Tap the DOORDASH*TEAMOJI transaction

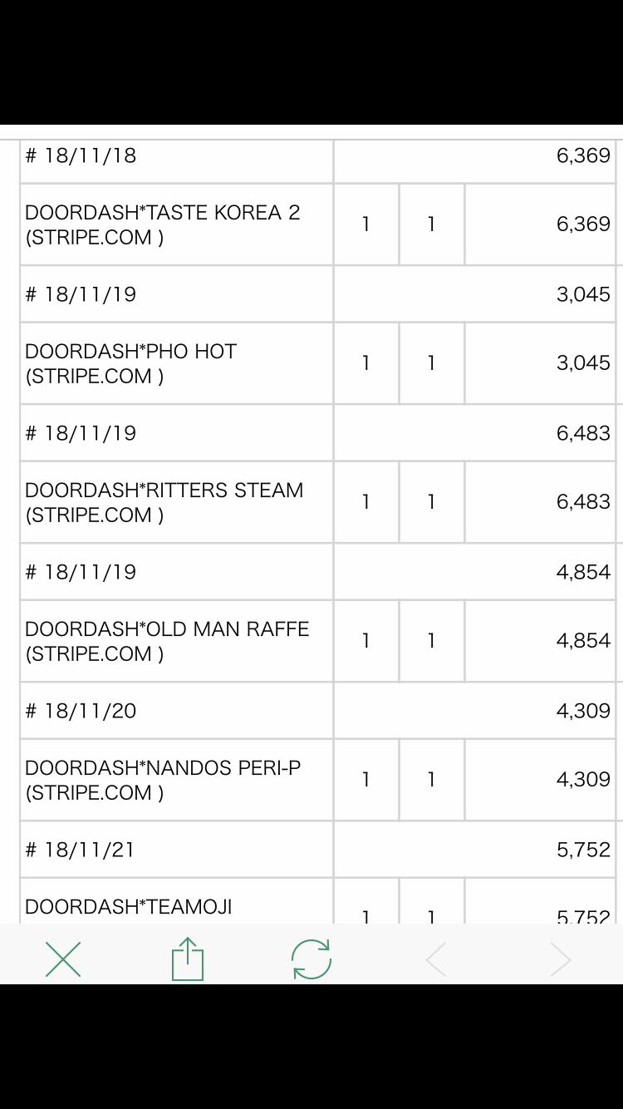click(x=129, y=907)
